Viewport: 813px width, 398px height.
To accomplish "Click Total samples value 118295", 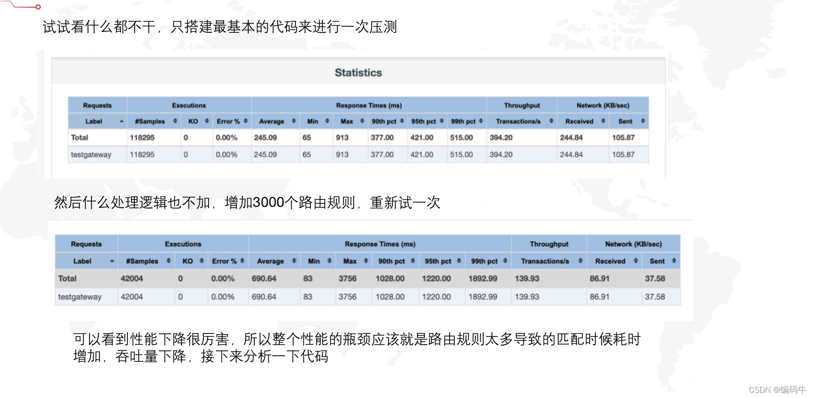I will (142, 137).
